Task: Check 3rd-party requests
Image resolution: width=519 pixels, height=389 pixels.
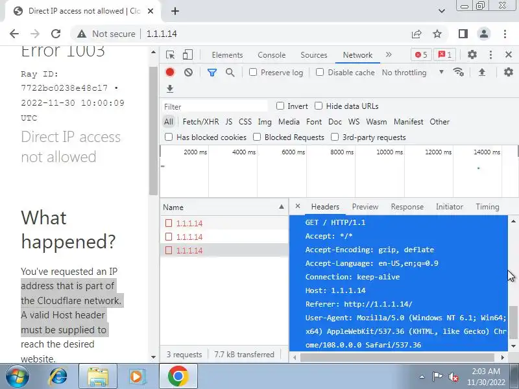Action: pos(335,137)
